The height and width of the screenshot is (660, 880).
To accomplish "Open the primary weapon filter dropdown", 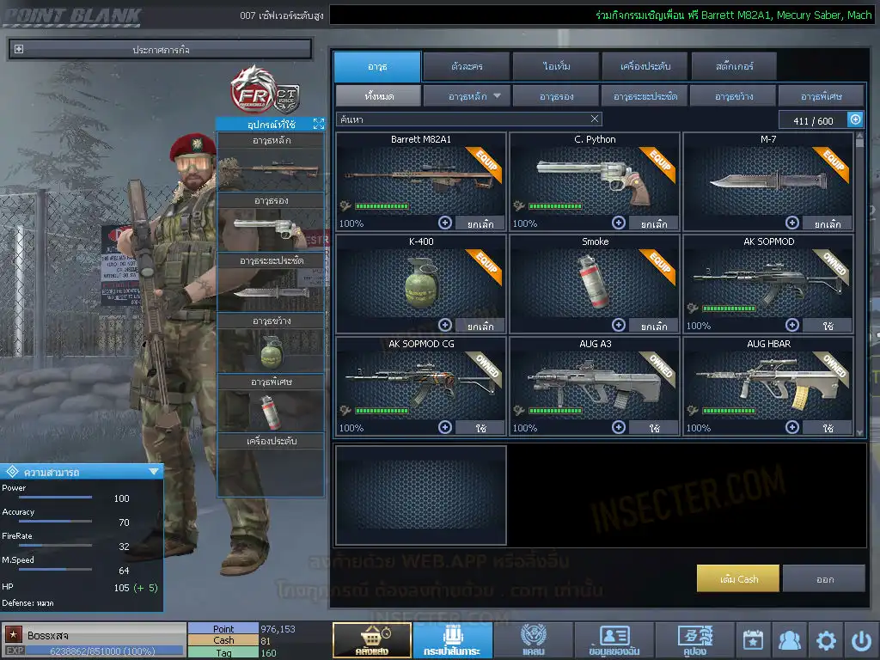I will click(467, 95).
